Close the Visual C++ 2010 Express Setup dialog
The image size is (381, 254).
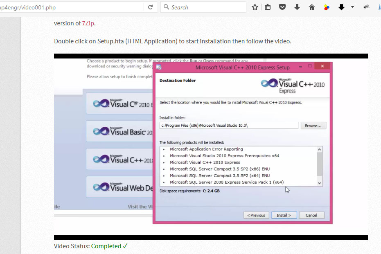tap(322, 66)
